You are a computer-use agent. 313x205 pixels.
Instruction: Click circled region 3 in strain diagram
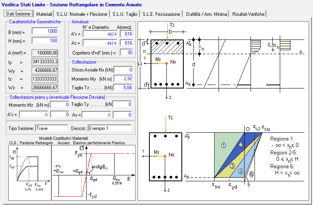232,166
